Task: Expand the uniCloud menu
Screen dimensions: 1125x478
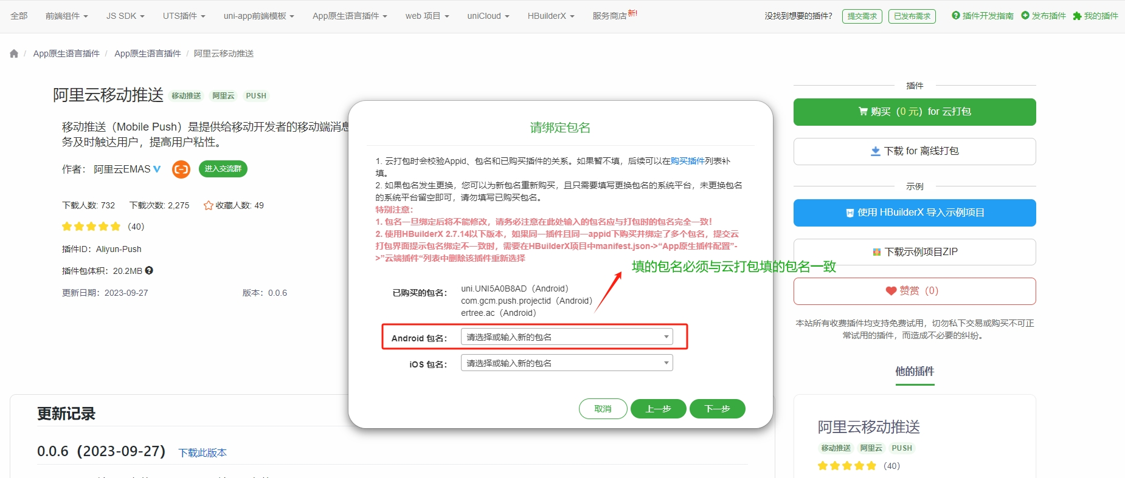Action: [x=488, y=16]
